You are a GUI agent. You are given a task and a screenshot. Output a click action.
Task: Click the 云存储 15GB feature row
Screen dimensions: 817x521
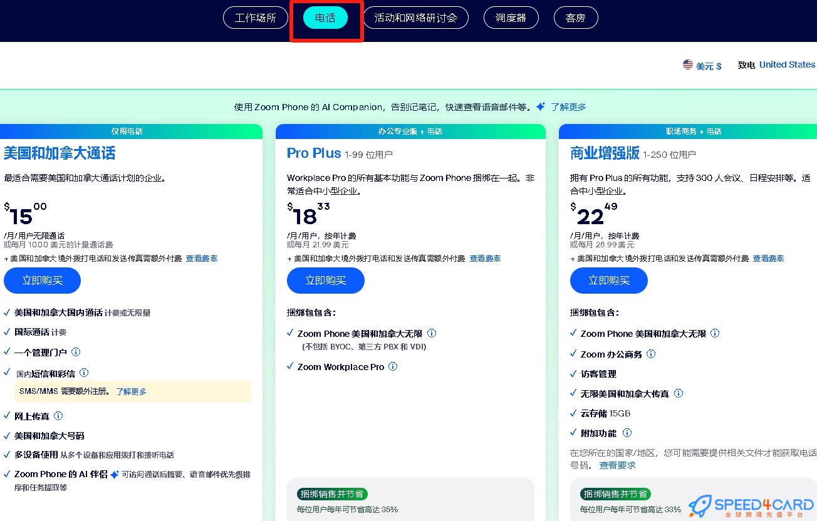click(x=600, y=413)
